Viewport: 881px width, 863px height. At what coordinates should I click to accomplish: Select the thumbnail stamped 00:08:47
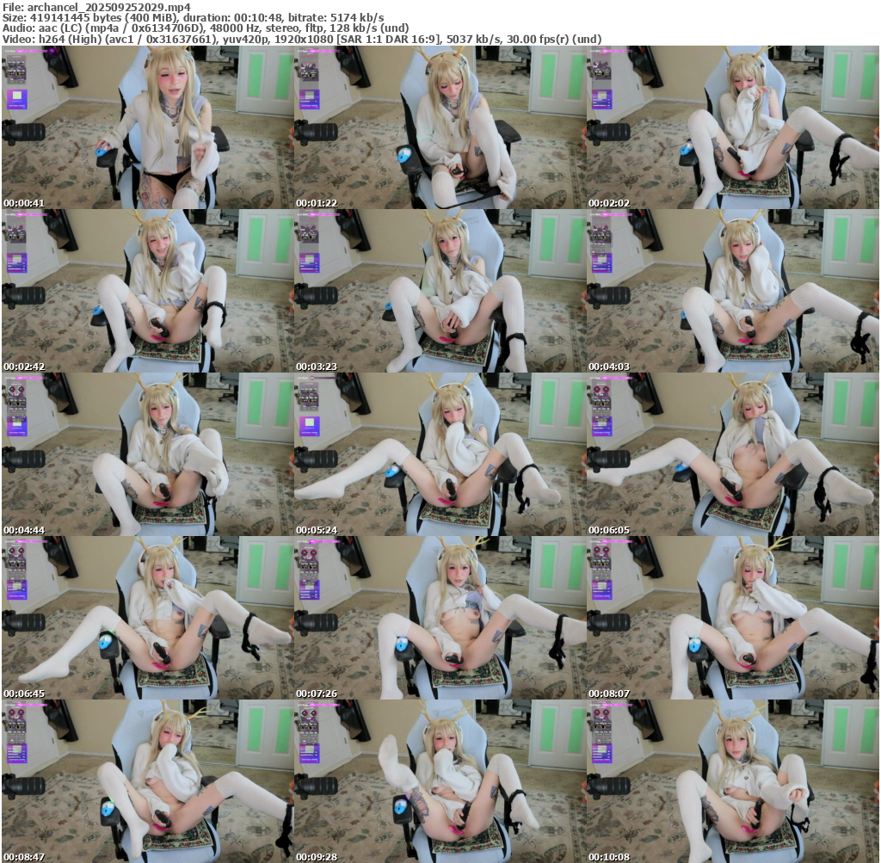pos(147,781)
